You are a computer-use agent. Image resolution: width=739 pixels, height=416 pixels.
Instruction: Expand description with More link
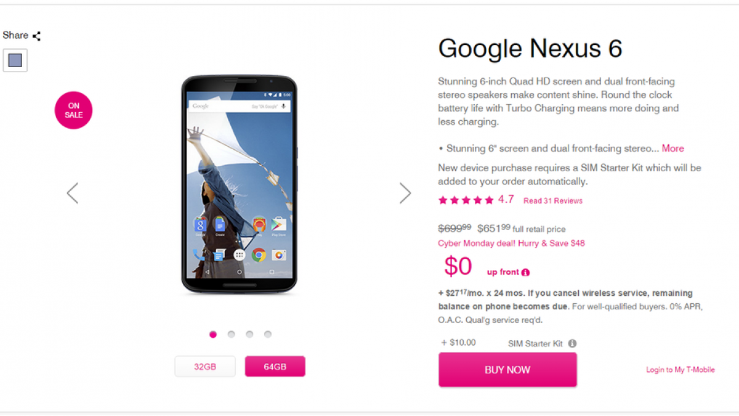click(672, 149)
